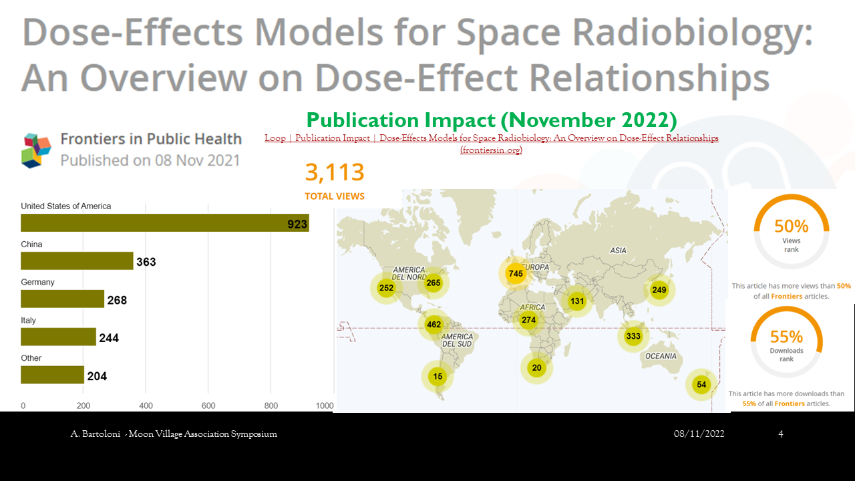Image resolution: width=855 pixels, height=481 pixels.
Task: Click the 268 value next to Germany
Action: tap(117, 300)
